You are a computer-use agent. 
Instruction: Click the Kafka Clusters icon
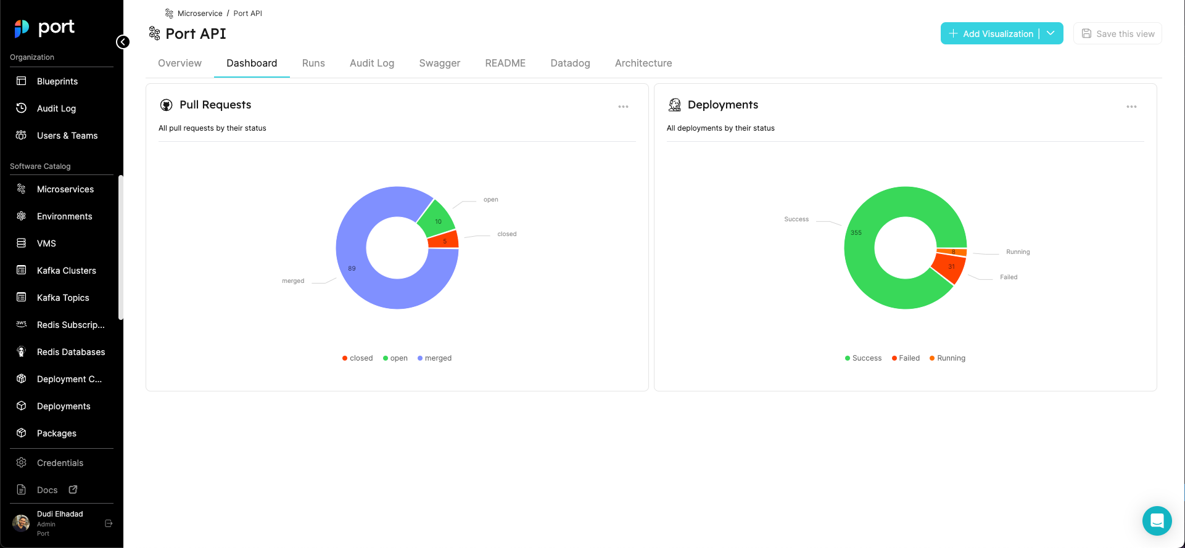(21, 270)
